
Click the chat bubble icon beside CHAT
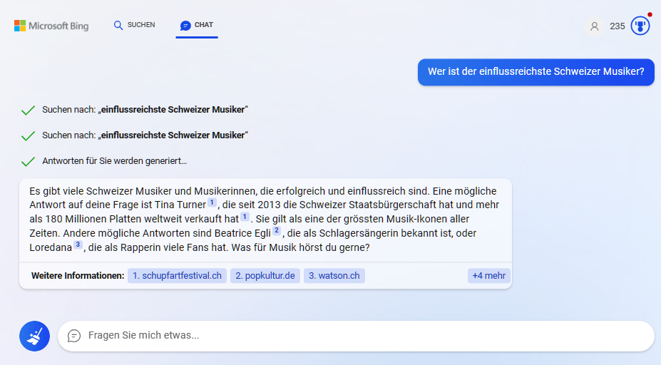(x=185, y=26)
